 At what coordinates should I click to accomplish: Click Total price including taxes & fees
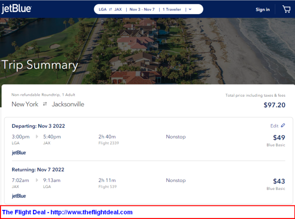point(255,95)
